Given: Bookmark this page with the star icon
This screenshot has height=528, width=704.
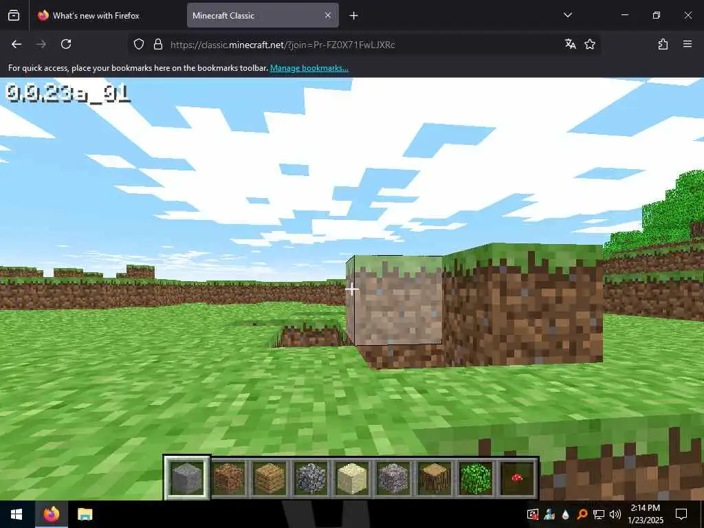Looking at the screenshot, I should pyautogui.click(x=590, y=44).
